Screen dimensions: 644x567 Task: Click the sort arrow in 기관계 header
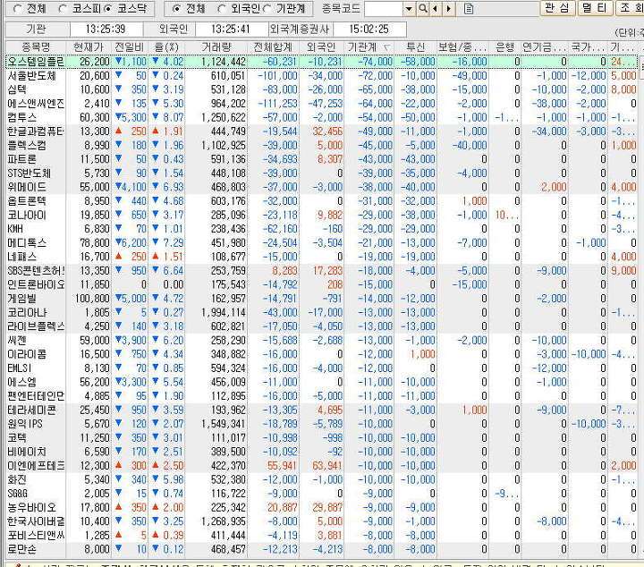point(386,48)
